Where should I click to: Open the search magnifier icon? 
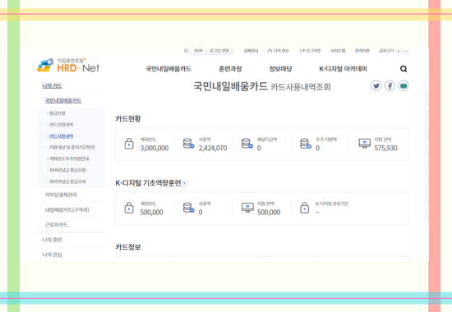point(404,69)
